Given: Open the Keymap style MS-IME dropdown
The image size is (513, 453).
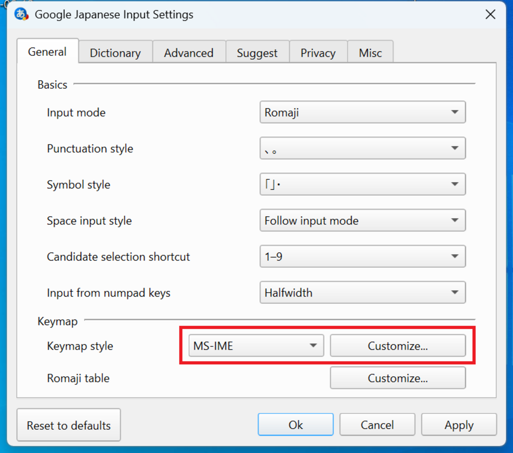Looking at the screenshot, I should (x=256, y=346).
